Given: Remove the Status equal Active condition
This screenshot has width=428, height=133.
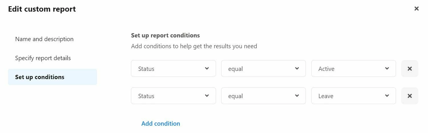Looking at the screenshot, I should coord(410,69).
